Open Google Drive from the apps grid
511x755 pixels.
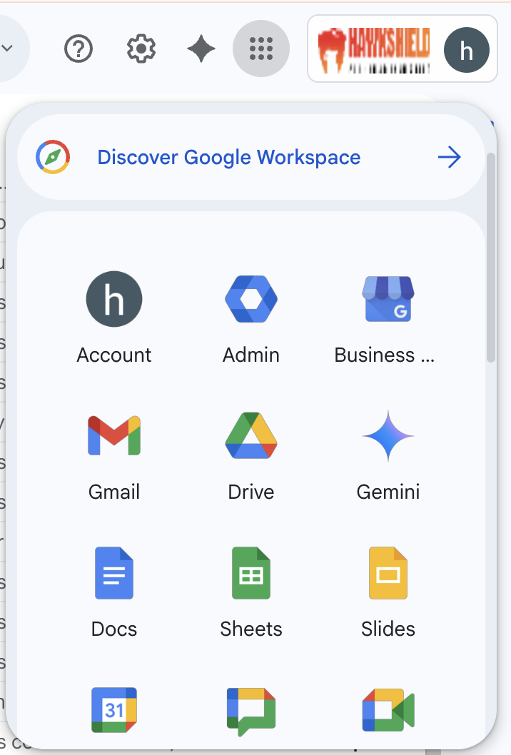(251, 435)
